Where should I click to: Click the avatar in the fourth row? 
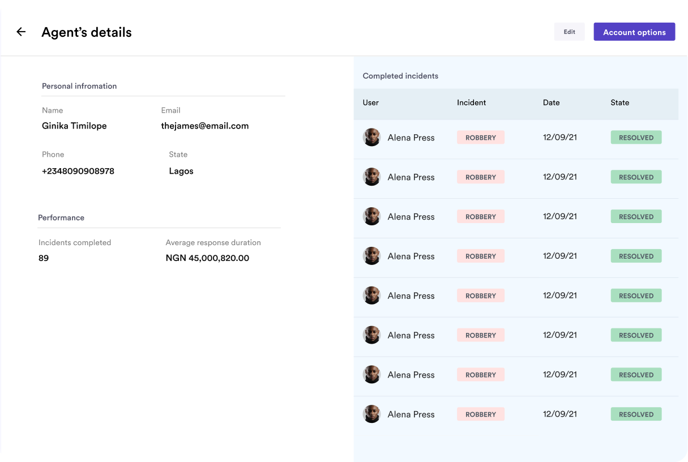(371, 256)
